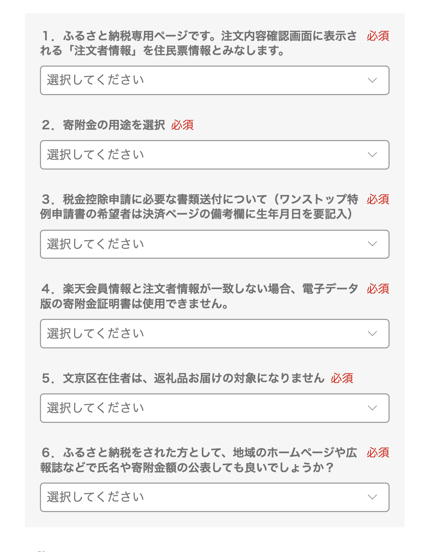Image resolution: width=426 pixels, height=552 pixels.
Task: Click the red 必須 marker beside 寄附金の用途を選択
Action: point(183,125)
